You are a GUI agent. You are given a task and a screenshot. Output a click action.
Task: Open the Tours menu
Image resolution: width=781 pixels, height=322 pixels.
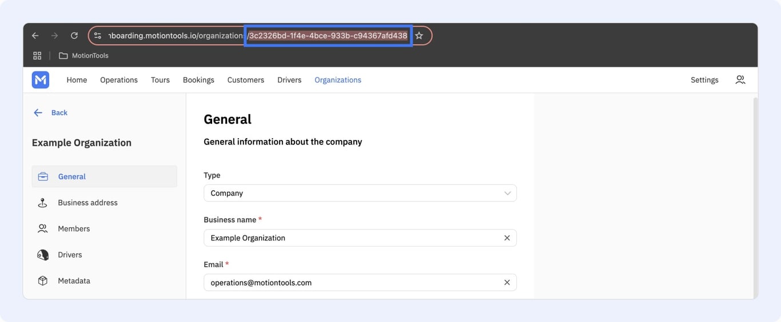coord(160,80)
